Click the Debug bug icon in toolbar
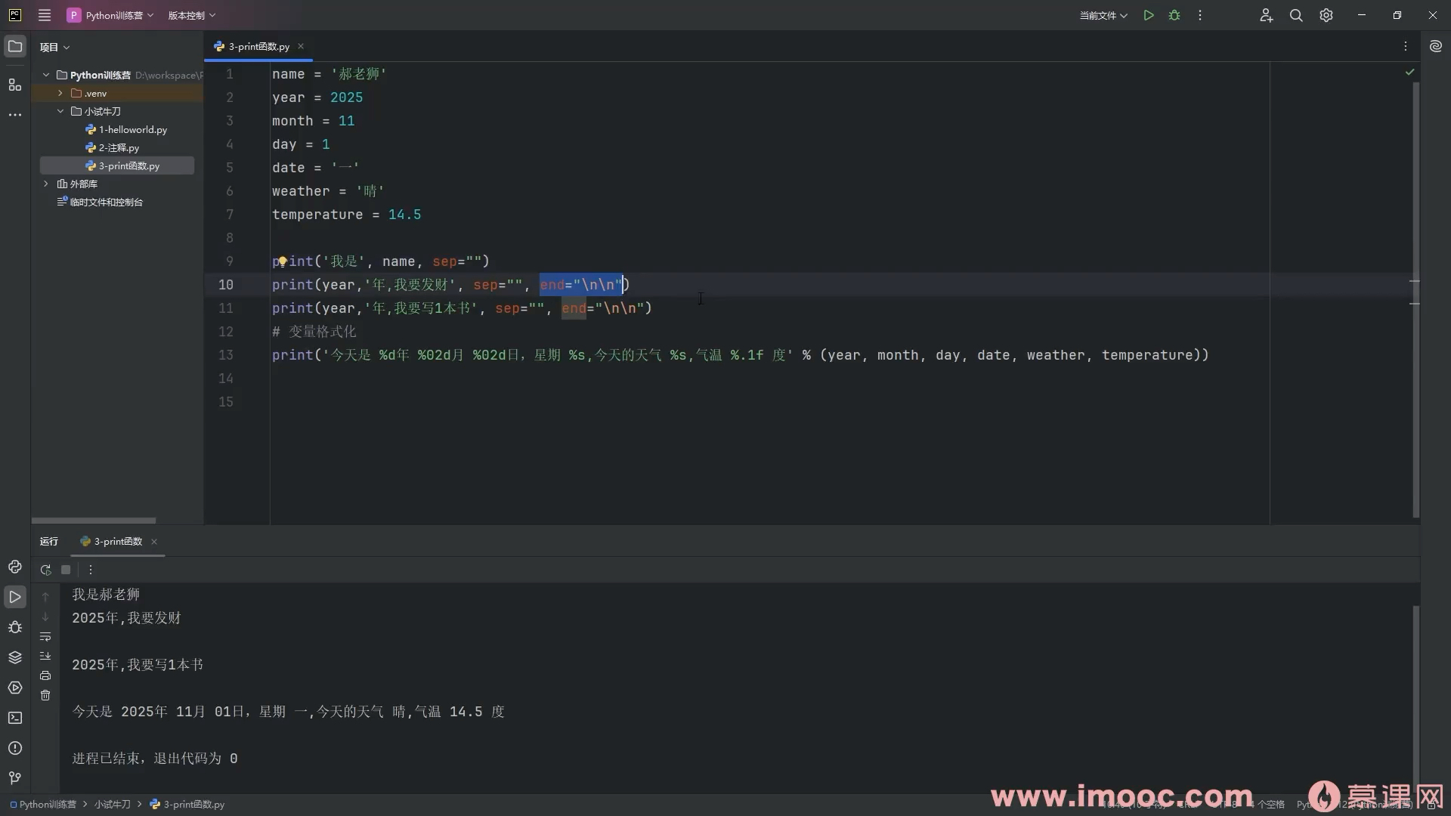This screenshot has height=816, width=1451. (1174, 15)
